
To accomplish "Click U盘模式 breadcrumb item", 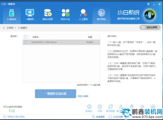I will (x=23, y=28).
